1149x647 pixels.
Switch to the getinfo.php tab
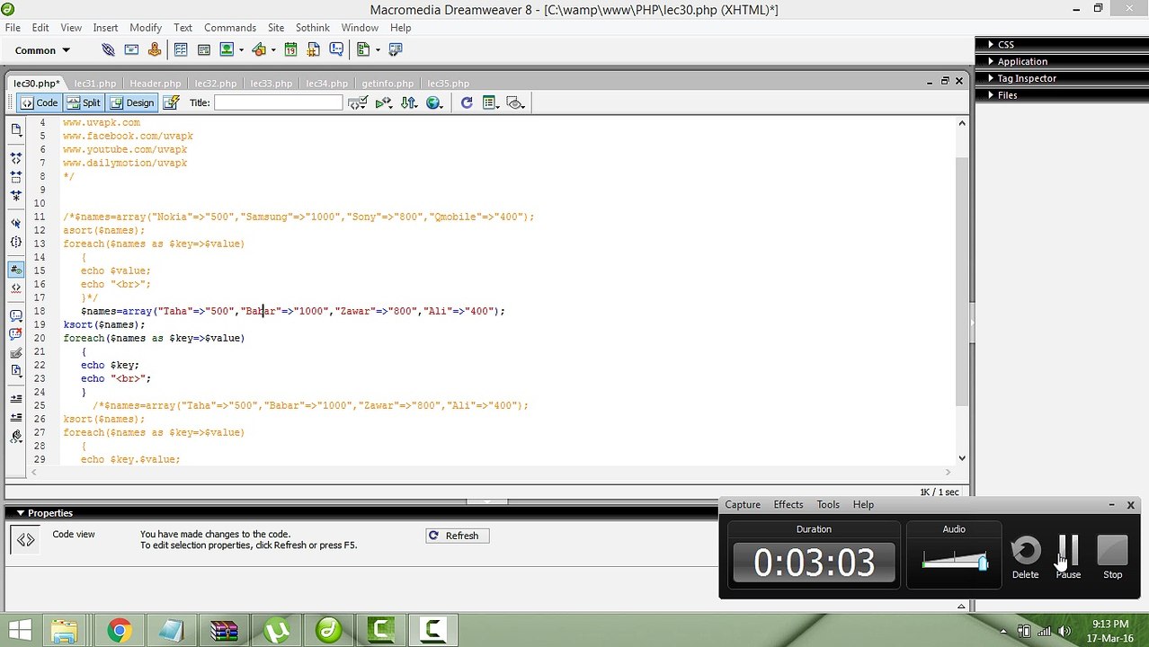click(x=387, y=84)
